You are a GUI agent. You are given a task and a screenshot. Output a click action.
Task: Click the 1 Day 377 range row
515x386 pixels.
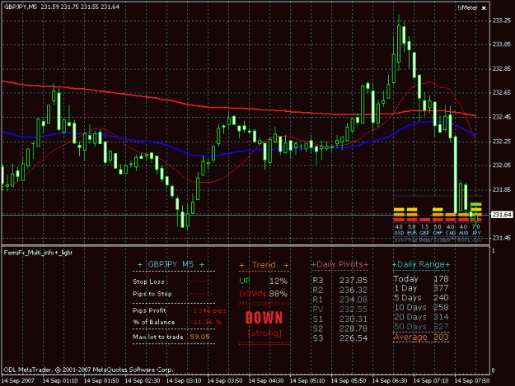coord(421,288)
